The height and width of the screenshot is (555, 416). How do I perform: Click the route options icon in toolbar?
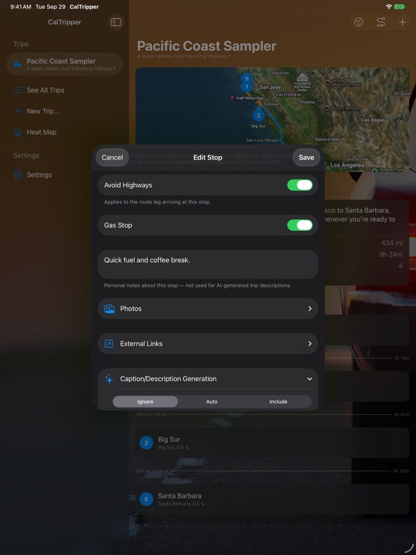[381, 22]
